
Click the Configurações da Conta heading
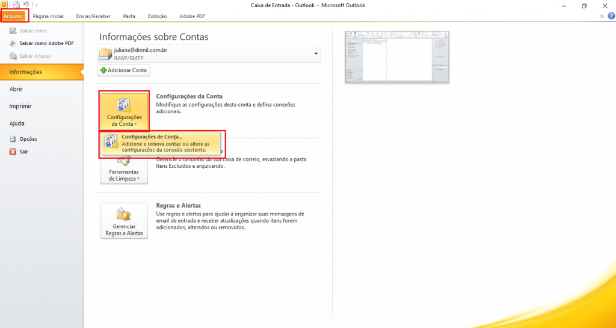[x=189, y=96]
